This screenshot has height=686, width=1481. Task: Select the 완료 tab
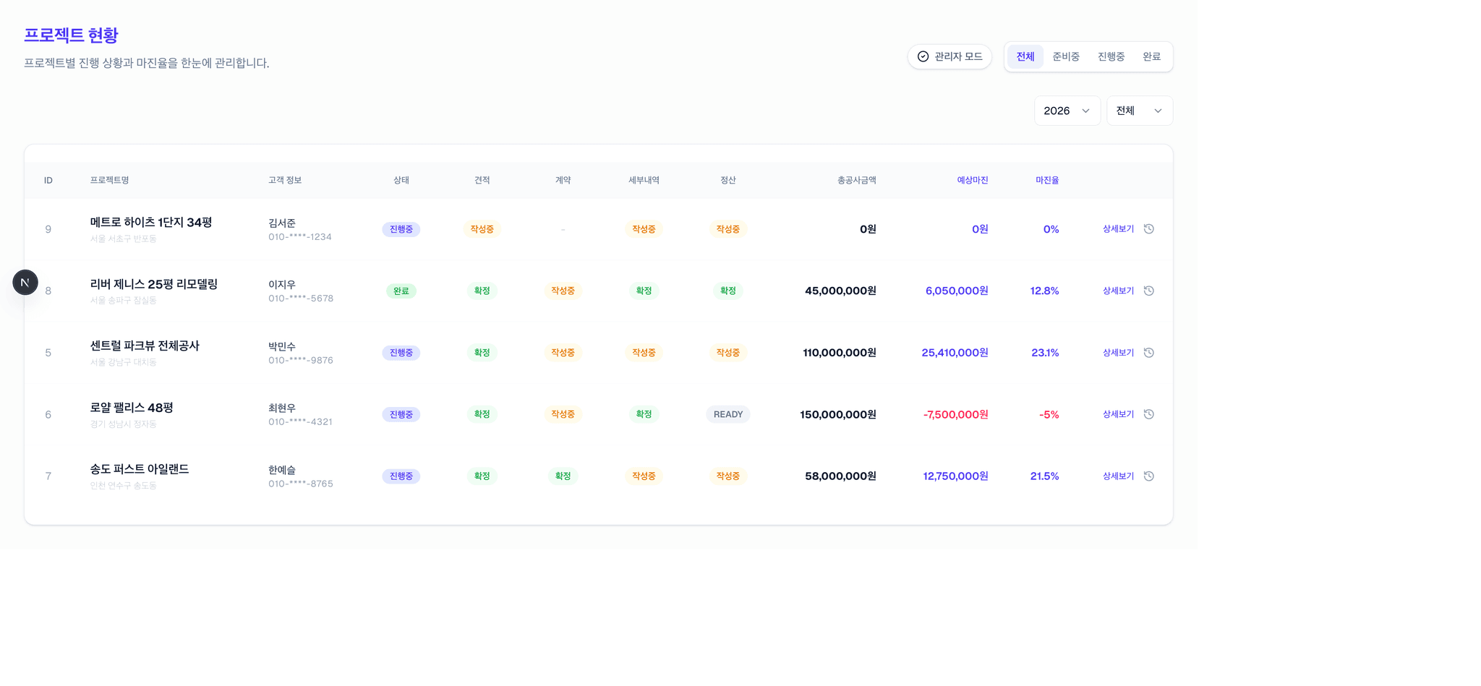click(1151, 56)
